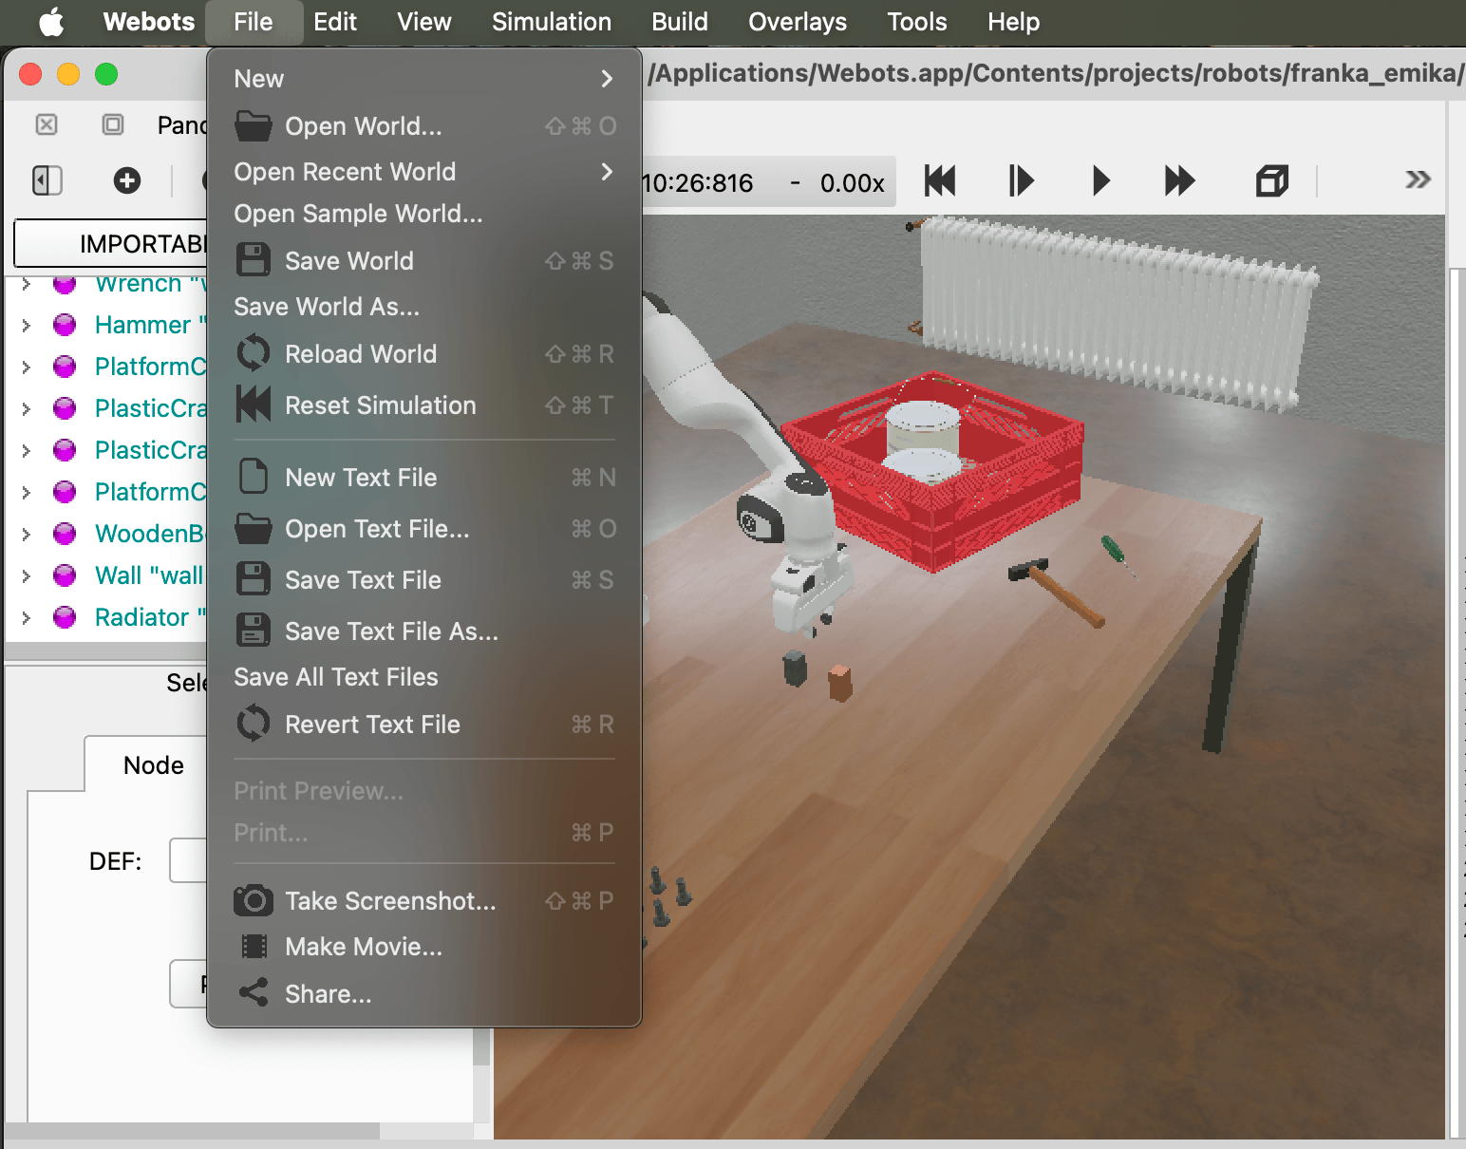Expand the Radiator node in scene tree
Screen dimensions: 1466x1149
24,617
